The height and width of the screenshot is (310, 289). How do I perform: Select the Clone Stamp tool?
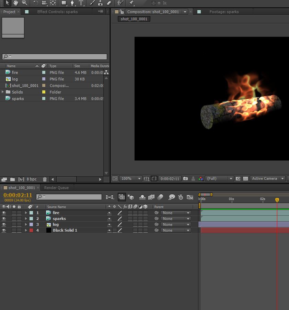(100, 3)
